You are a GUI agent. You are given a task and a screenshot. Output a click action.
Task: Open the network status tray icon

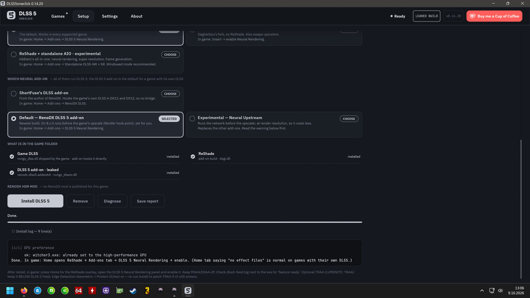coord(491,291)
